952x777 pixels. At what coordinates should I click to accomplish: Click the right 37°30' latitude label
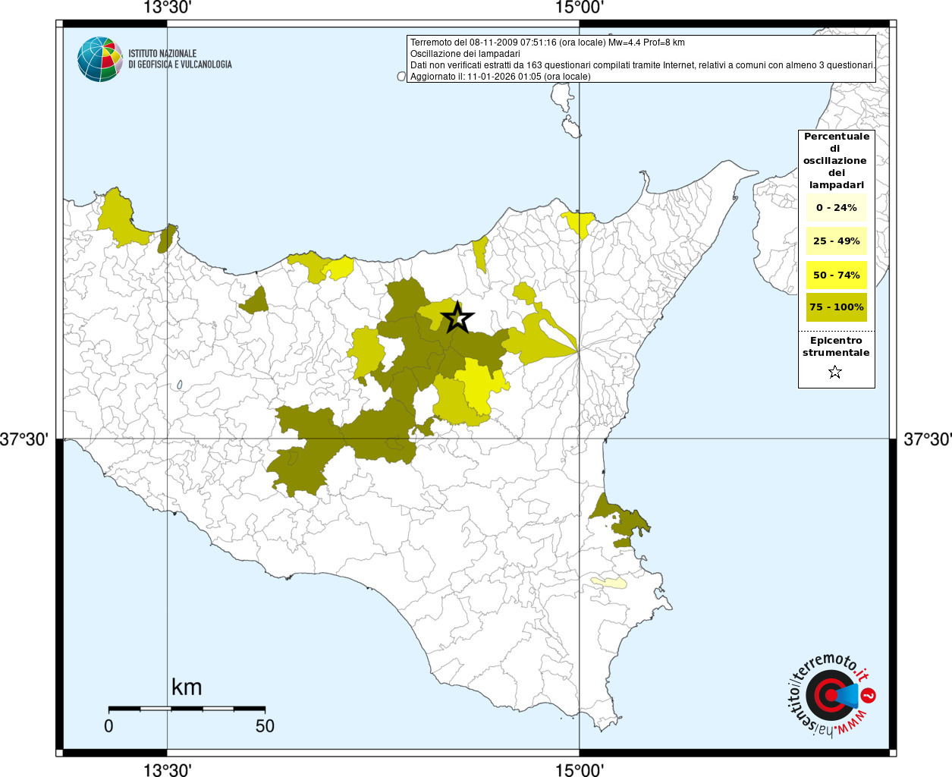(927, 439)
